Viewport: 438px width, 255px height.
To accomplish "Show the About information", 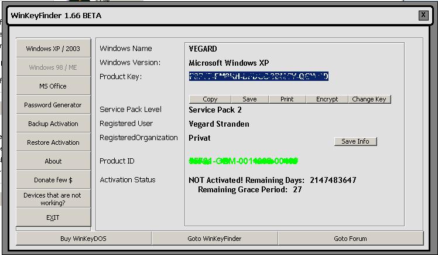I will click(x=53, y=161).
